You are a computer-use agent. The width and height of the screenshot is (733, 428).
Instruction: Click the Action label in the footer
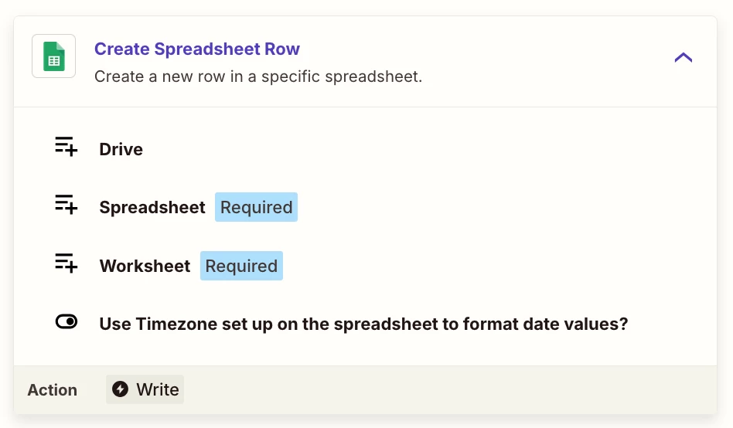click(53, 390)
